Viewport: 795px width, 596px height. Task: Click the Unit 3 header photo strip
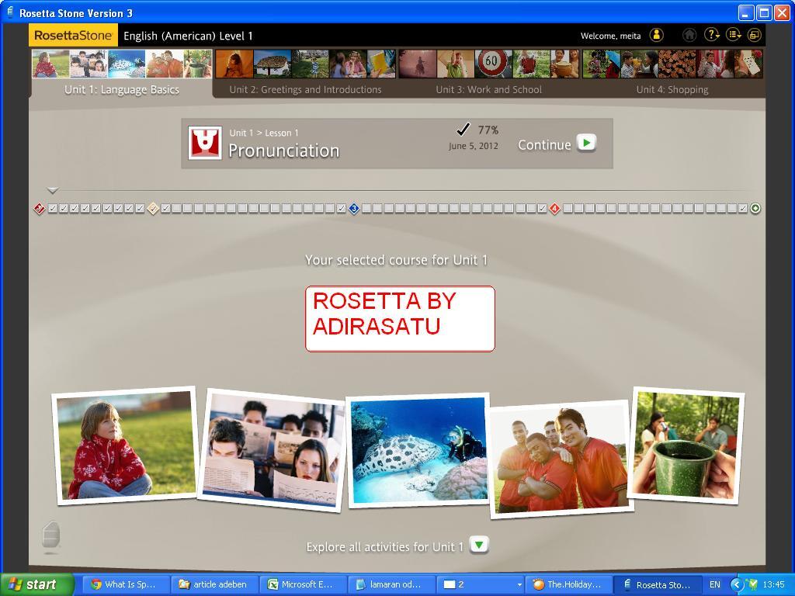[x=489, y=64]
